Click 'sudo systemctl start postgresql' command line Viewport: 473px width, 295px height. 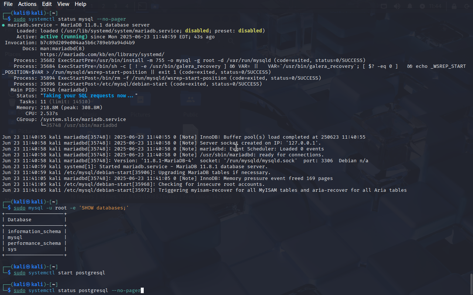(59, 273)
